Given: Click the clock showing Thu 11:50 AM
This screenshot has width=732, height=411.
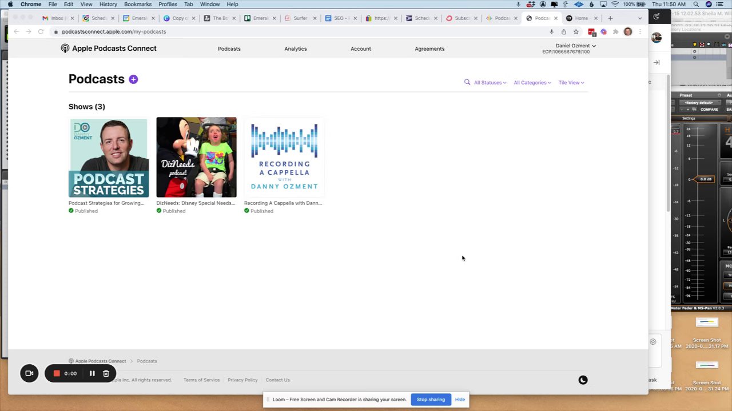Looking at the screenshot, I should pos(669,4).
